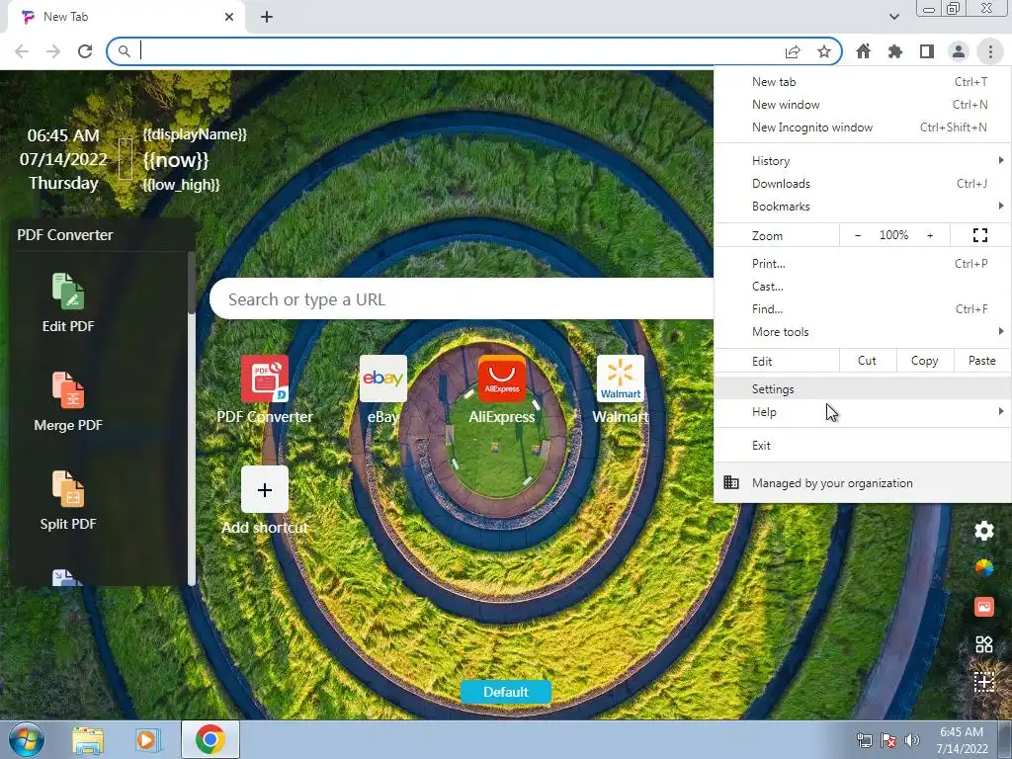The width and height of the screenshot is (1012, 759).
Task: Close the New Tab tab
Action: [229, 17]
